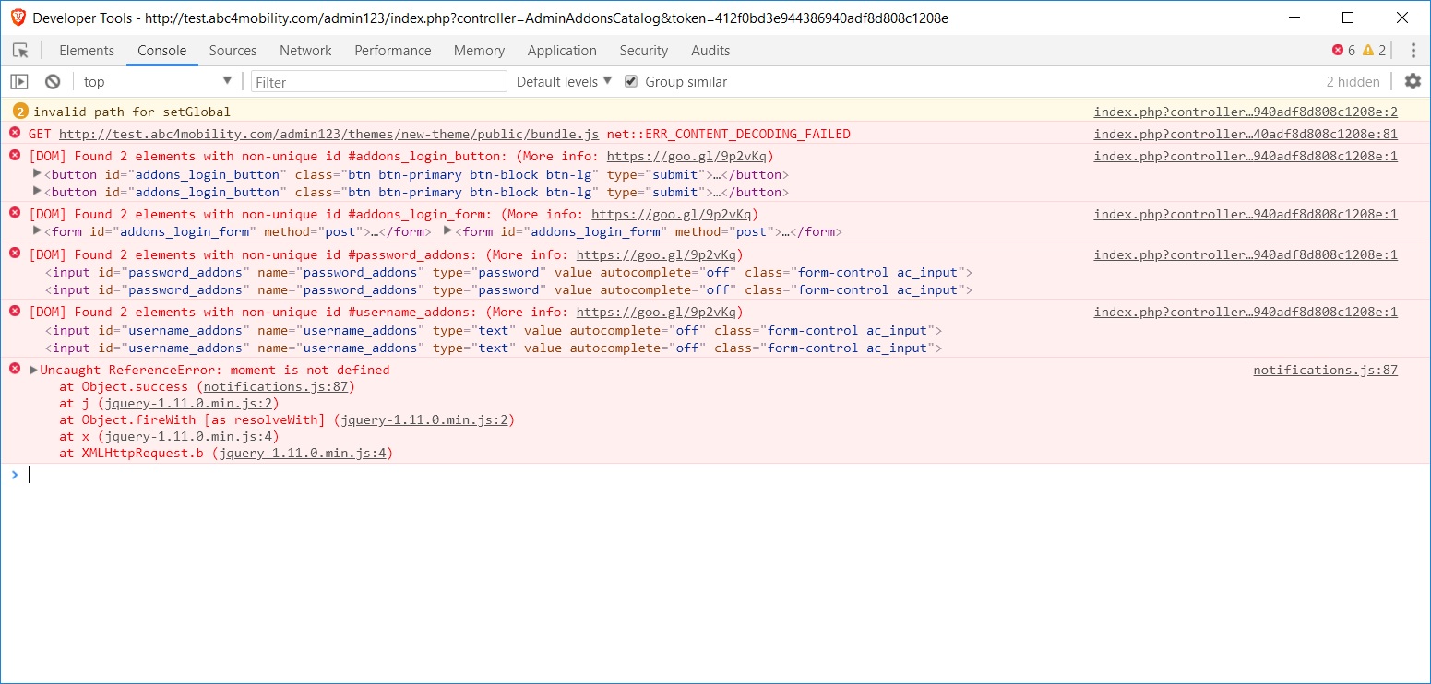Open goo.gl link in the #addons_login_form error

point(672,214)
